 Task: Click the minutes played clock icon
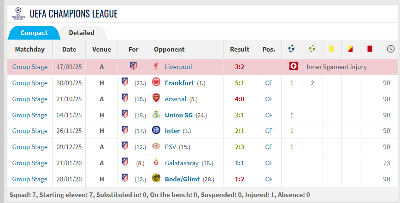pyautogui.click(x=390, y=49)
